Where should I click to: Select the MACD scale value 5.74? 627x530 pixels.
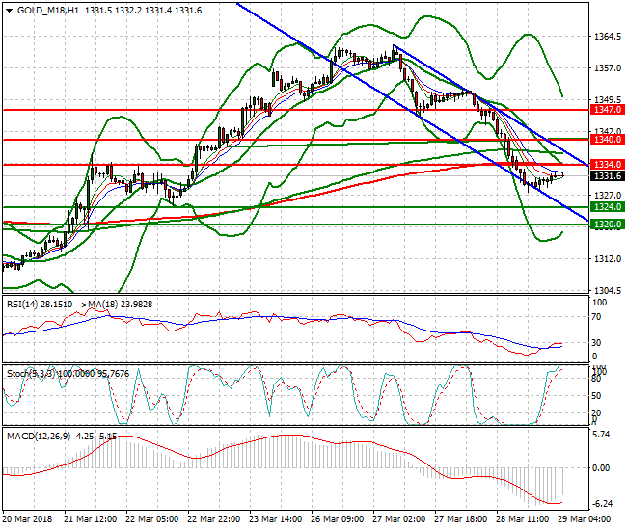[x=601, y=435]
